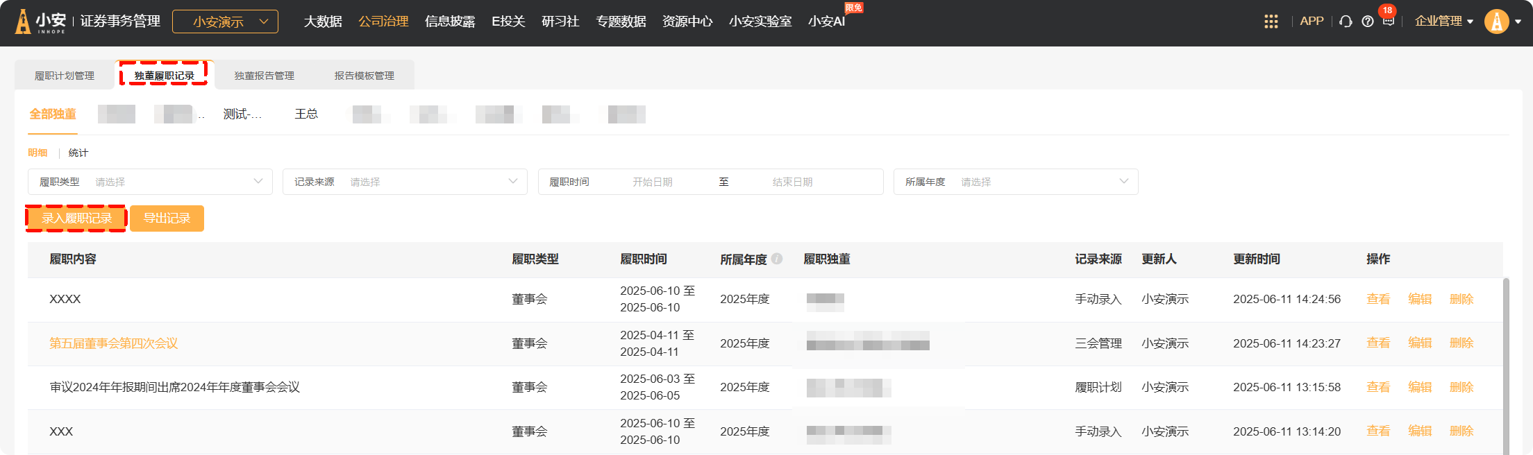Click the XXXX content cell
The width and height of the screenshot is (1533, 455).
[65, 299]
